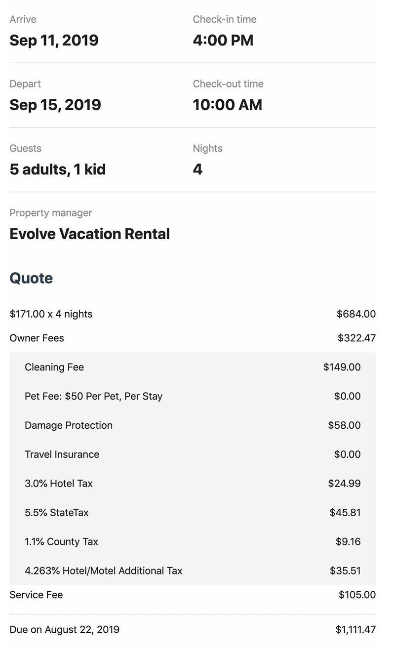Click the 5 adults, 1 kid guests value

57,169
